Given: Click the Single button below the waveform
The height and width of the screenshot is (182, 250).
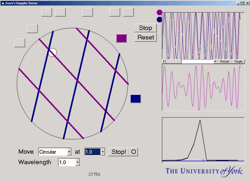Looking at the screenshot, I should point(238,61).
